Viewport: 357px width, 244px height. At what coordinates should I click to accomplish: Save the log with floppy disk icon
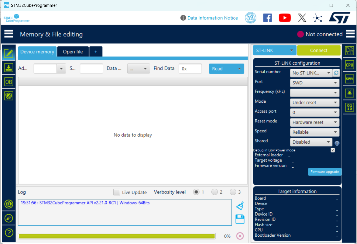(240, 219)
